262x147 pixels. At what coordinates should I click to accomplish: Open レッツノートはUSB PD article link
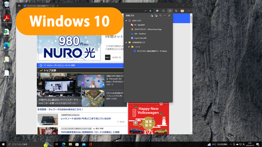[x=86, y=119]
